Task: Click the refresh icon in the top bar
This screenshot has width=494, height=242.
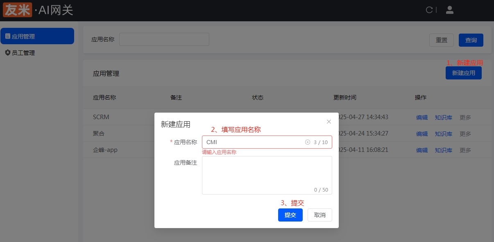Action: [x=430, y=10]
